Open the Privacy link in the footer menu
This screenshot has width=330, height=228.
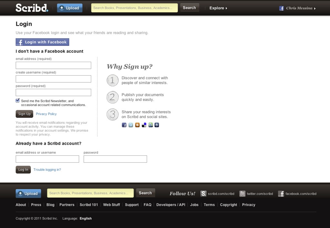pyautogui.click(x=248, y=205)
